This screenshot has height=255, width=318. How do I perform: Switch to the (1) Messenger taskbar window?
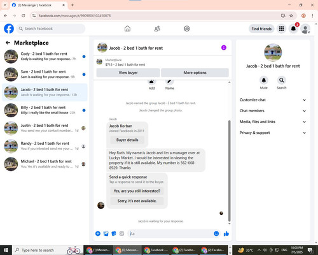coord(99,250)
